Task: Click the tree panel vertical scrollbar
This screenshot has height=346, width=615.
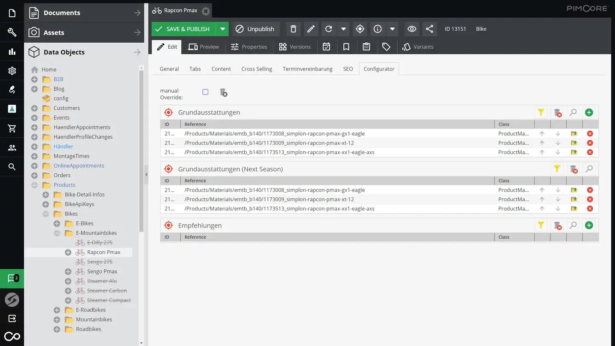Action: tap(141, 152)
